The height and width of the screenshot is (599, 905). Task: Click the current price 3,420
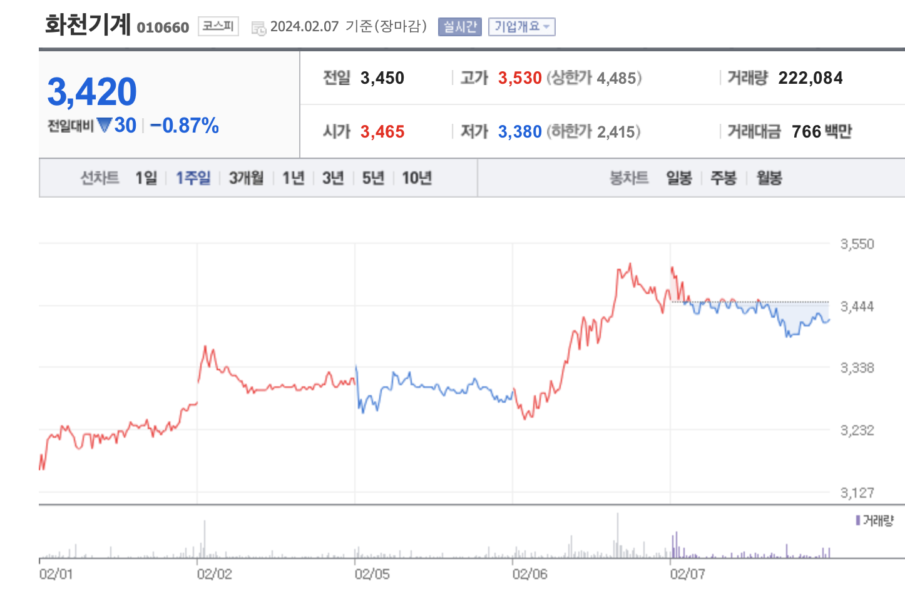(92, 92)
